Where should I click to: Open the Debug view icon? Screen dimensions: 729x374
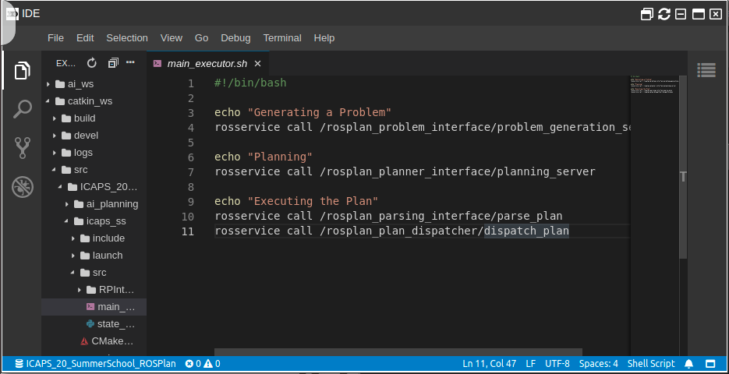pos(23,187)
